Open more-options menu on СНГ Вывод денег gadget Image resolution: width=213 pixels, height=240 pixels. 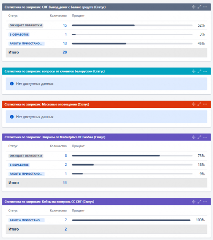click(205, 7)
